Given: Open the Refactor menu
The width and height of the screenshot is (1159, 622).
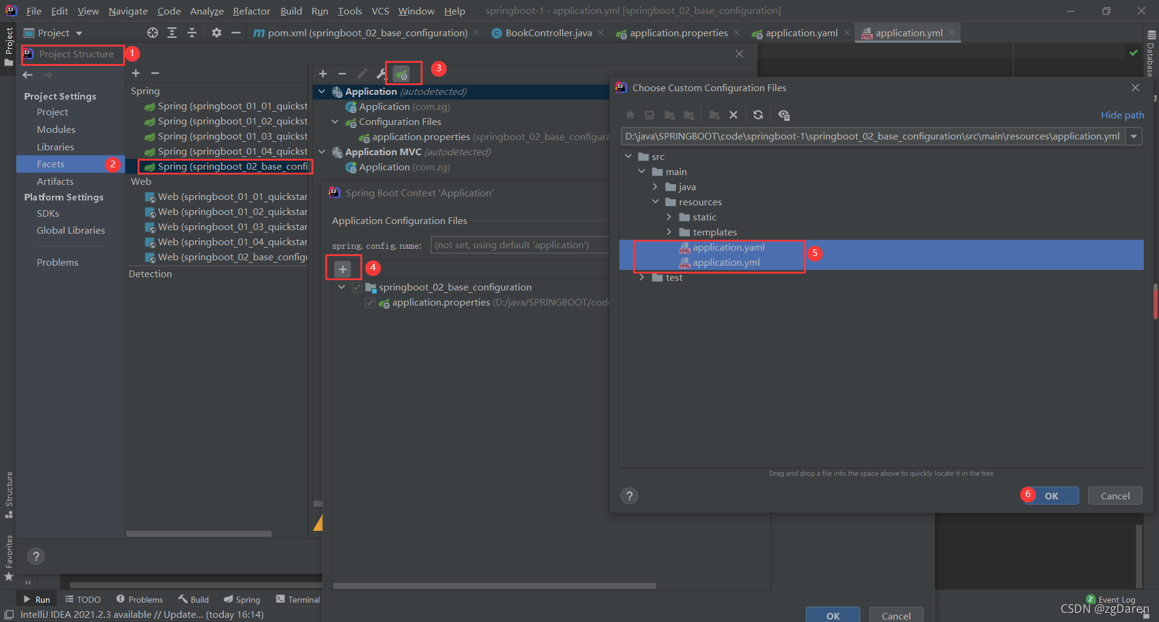Looking at the screenshot, I should [252, 11].
